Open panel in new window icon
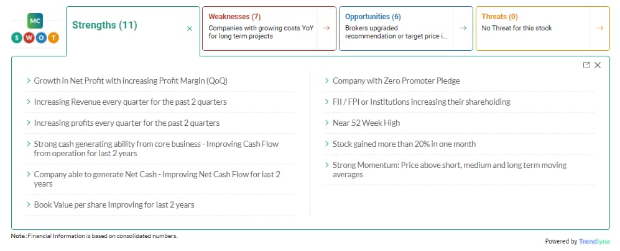620x251 pixels. [x=586, y=65]
